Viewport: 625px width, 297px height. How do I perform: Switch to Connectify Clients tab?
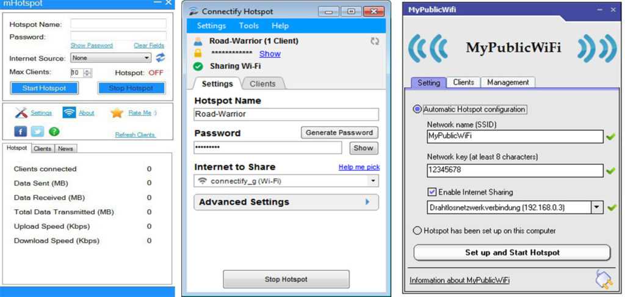tap(262, 84)
